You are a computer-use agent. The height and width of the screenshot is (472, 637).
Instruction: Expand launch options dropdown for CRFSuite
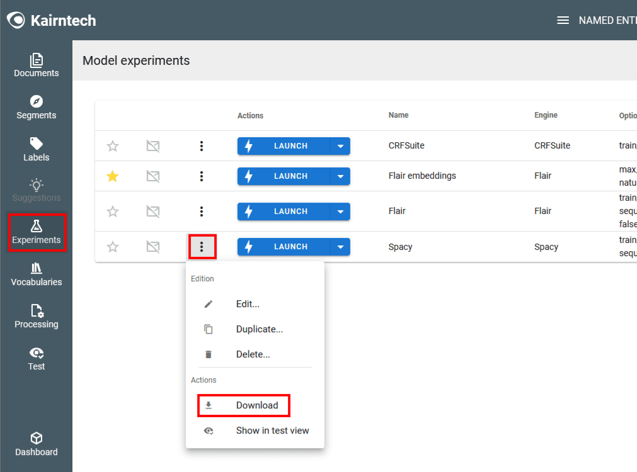[x=340, y=146]
